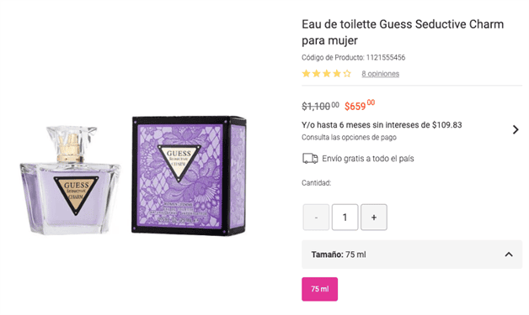The width and height of the screenshot is (529, 315).
Task: Click the third rating star
Action: 327,73
